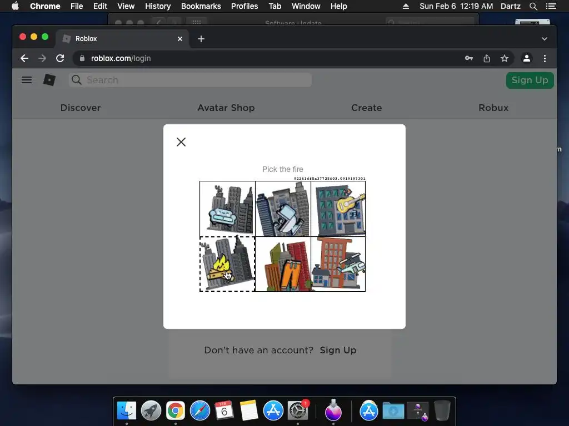This screenshot has height=426, width=569.
Task: Pick the stroller city image
Action: (x=283, y=209)
